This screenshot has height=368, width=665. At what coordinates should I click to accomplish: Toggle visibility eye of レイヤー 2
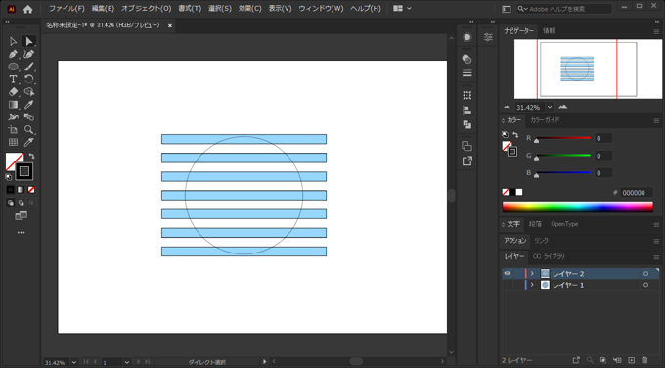tap(508, 273)
